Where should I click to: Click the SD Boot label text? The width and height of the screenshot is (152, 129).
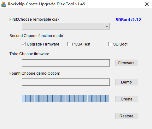click(120, 44)
